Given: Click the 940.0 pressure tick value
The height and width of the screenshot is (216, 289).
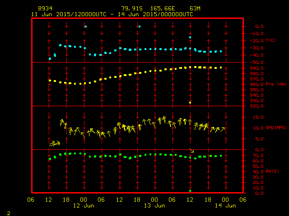Looking at the screenshot, I should [257, 95].
